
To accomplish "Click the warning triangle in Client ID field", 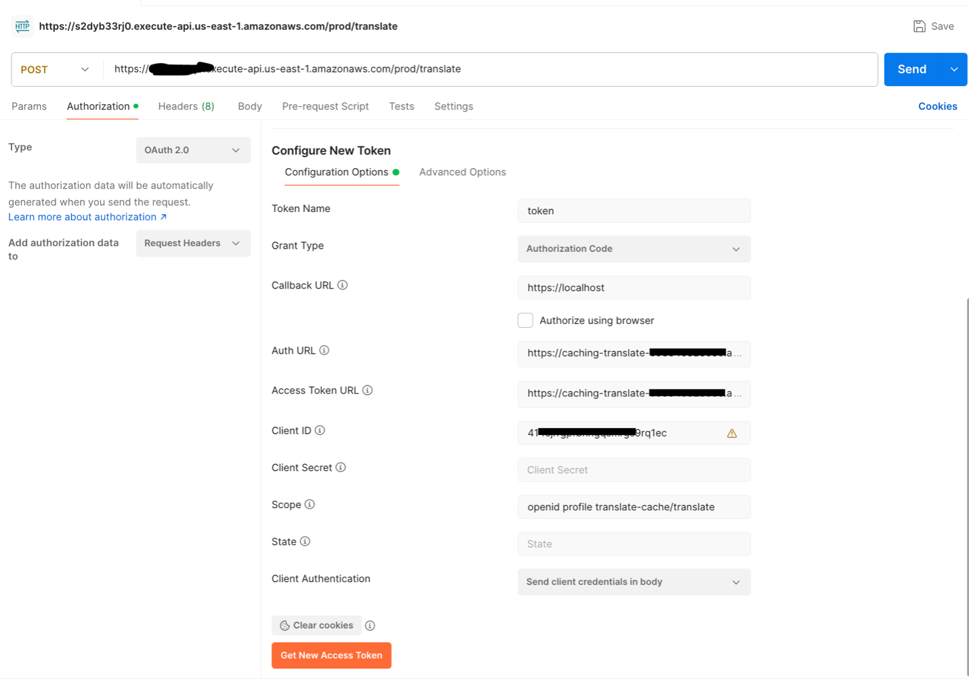I will tap(732, 434).
